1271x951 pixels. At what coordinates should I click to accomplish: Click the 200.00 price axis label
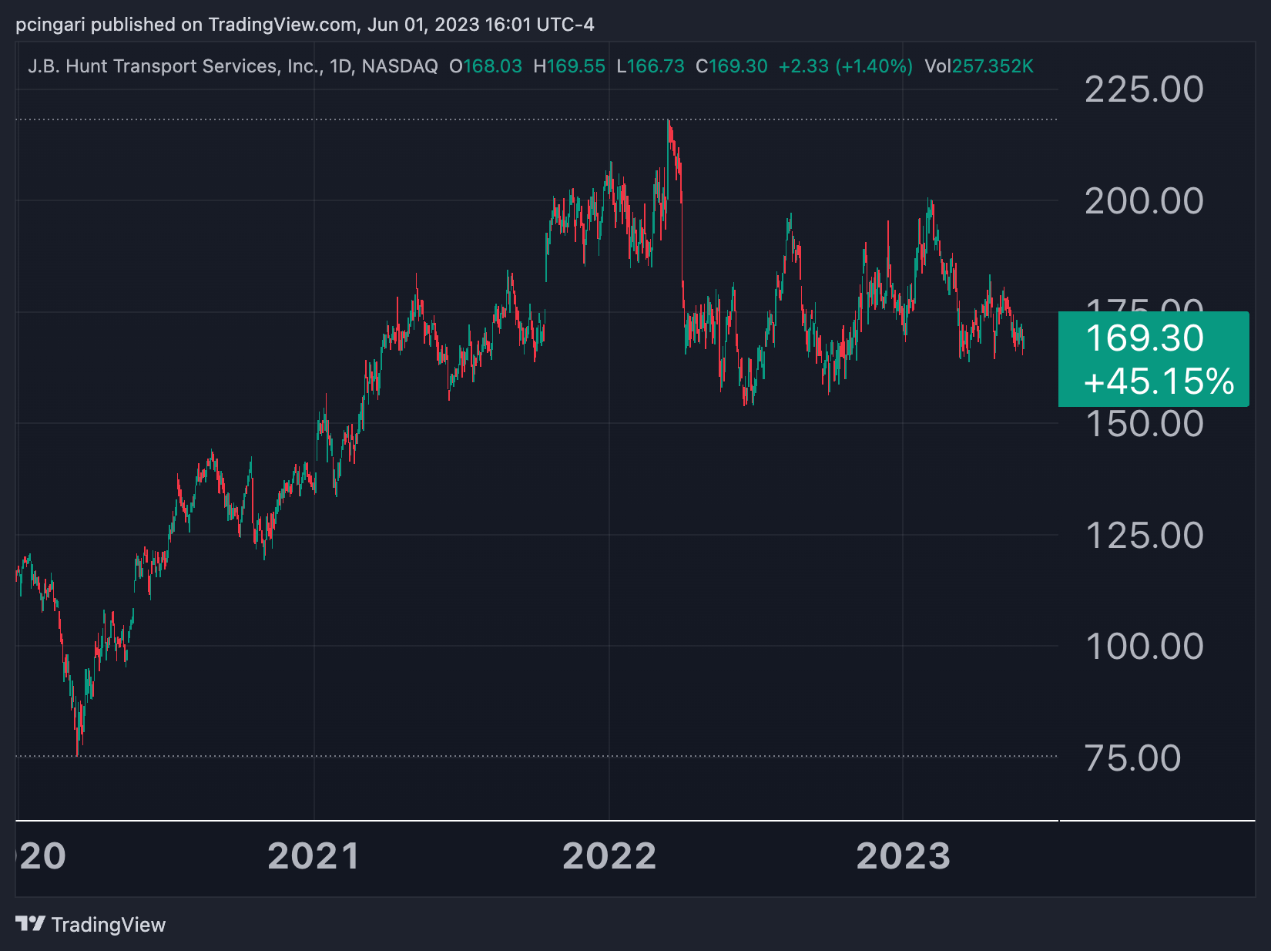[1144, 201]
